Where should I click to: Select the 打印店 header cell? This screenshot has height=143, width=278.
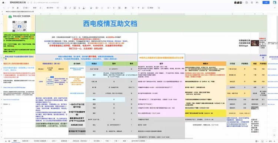point(232,63)
